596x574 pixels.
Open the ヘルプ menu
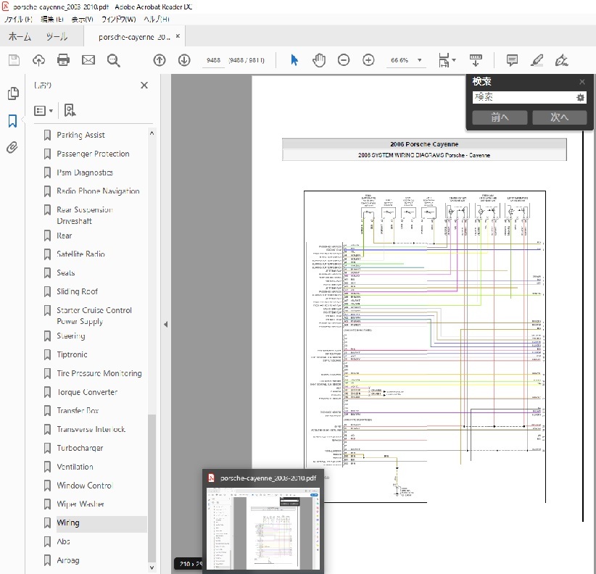coord(156,19)
